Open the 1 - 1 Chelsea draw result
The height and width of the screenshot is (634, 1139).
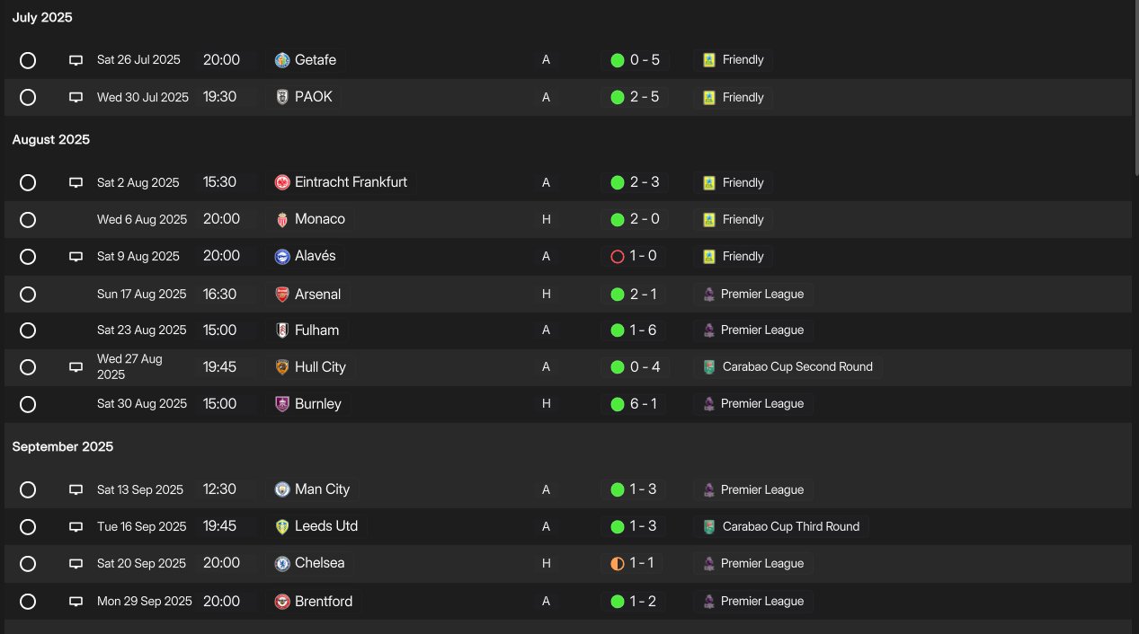(x=643, y=563)
